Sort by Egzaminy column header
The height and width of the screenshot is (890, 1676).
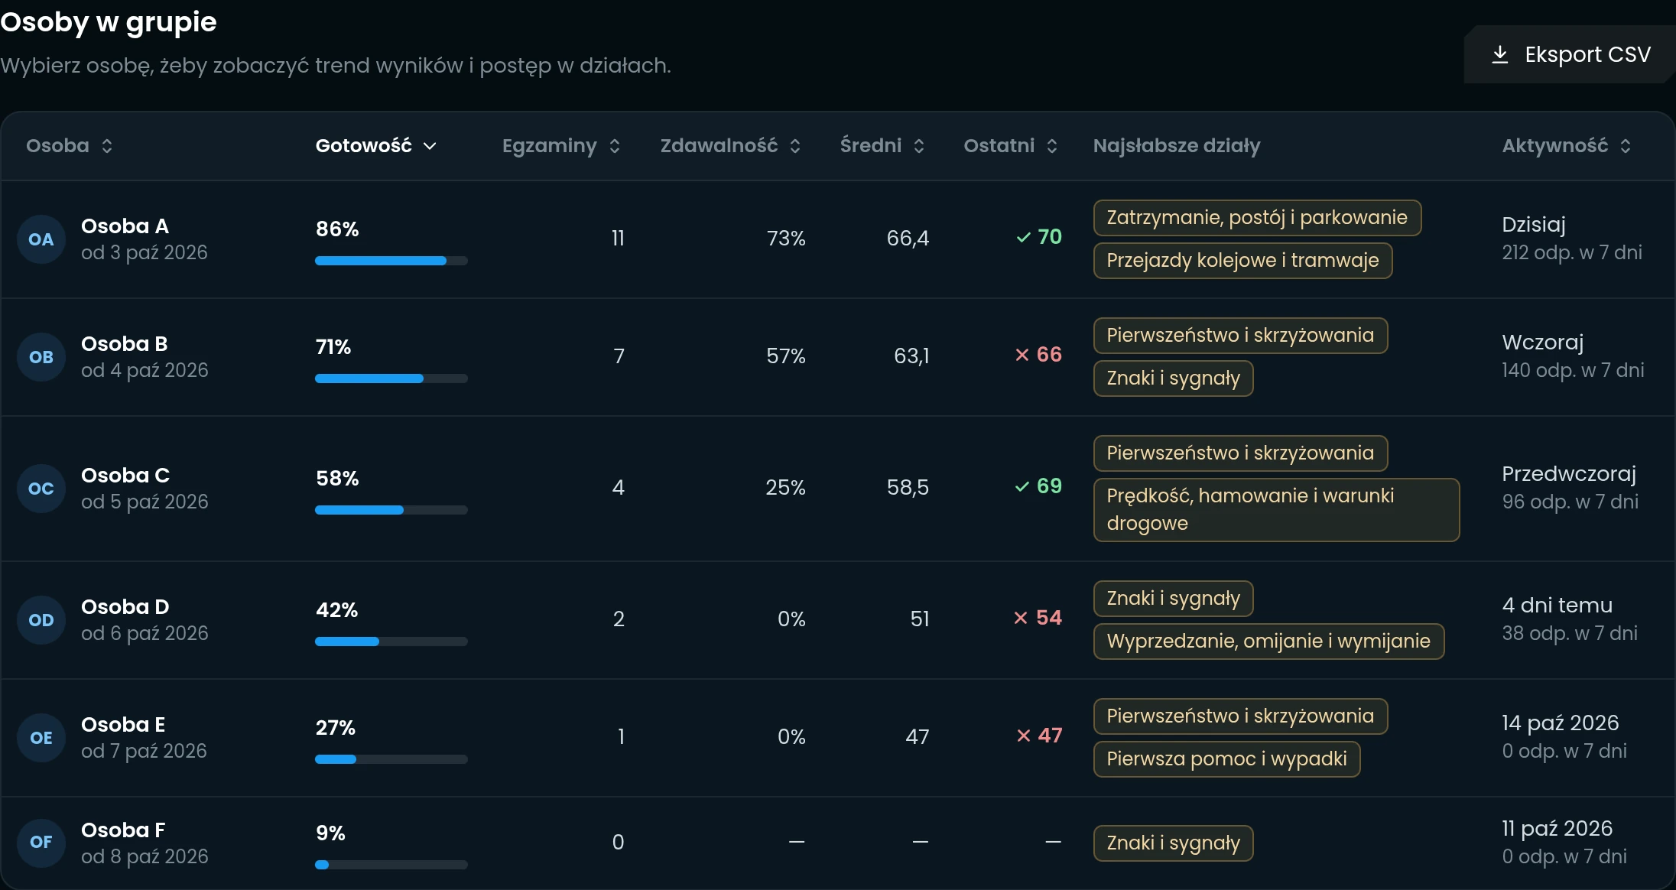[561, 145]
